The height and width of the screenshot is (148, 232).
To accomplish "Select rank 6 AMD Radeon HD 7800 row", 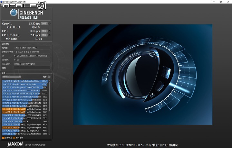I will coord(25,97).
